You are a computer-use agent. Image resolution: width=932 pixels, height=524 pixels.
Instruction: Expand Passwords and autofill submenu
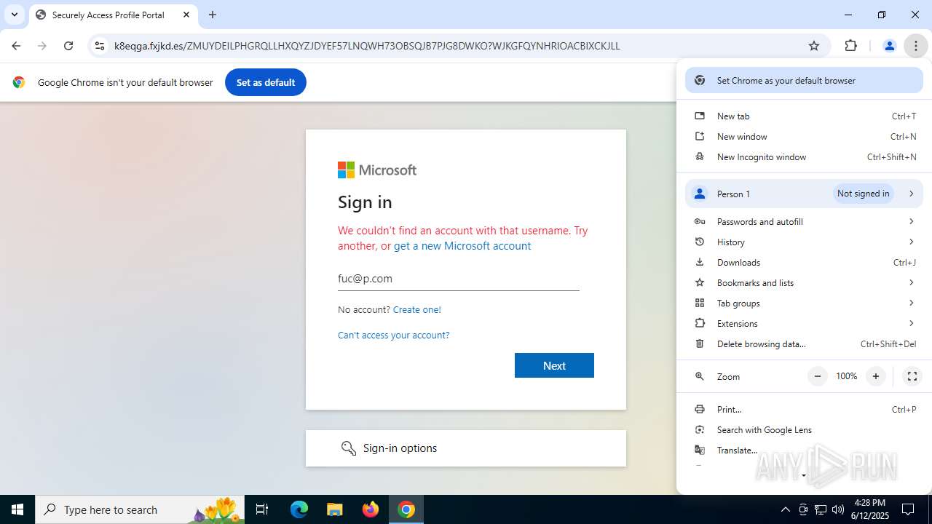pyautogui.click(x=804, y=222)
